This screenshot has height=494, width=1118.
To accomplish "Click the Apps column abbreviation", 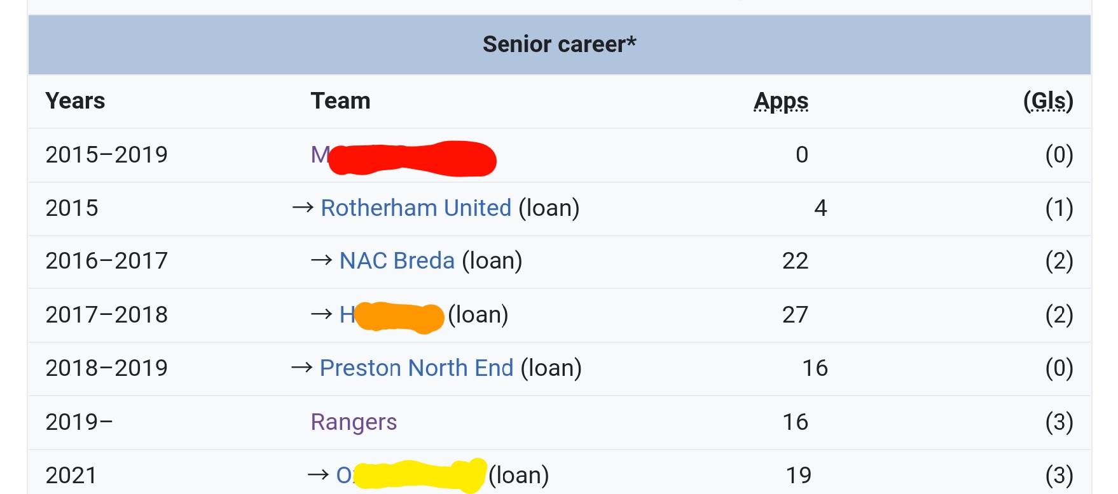I will pos(781,101).
